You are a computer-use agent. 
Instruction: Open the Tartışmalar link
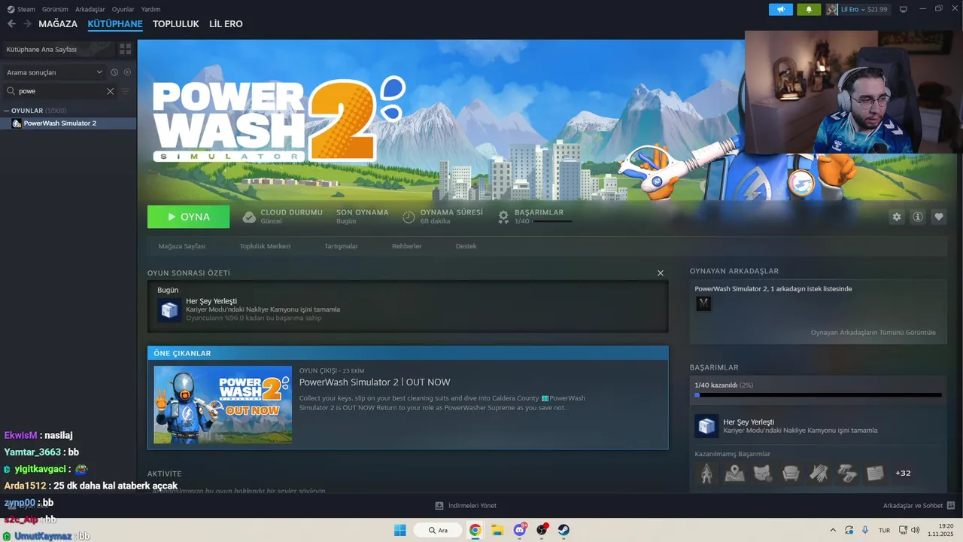pos(341,246)
